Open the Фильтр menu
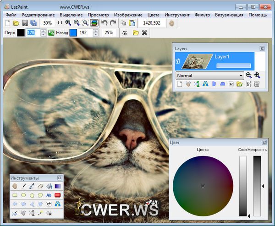Image resolution: width=275 pixels, height=226 pixels. tap(202, 15)
